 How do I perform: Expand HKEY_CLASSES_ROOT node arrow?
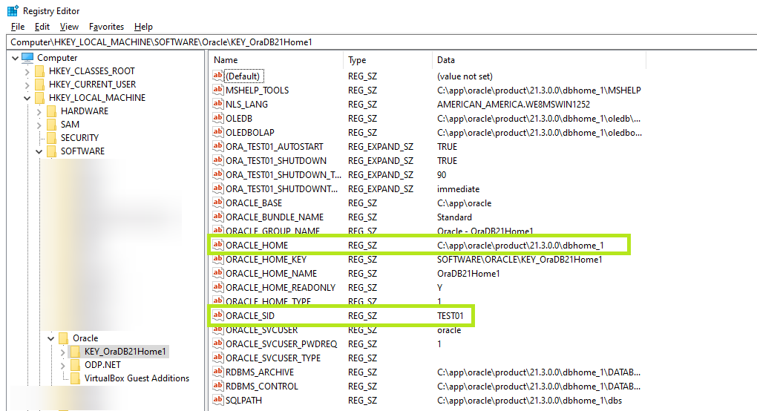click(27, 71)
